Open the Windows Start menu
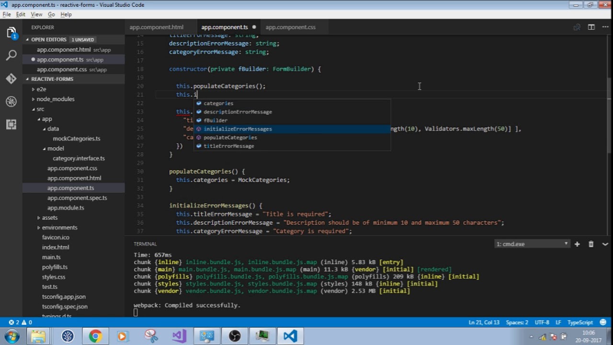Viewport: 613px width, 345px height. coord(11,336)
